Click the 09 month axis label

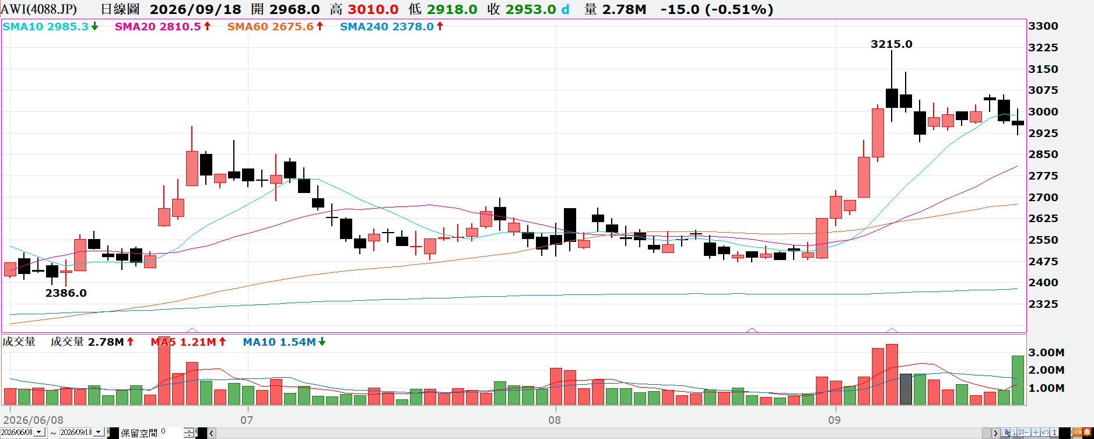pyautogui.click(x=834, y=420)
